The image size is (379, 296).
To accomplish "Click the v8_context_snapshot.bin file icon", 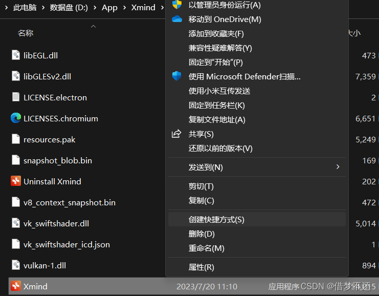I will click(16, 202).
